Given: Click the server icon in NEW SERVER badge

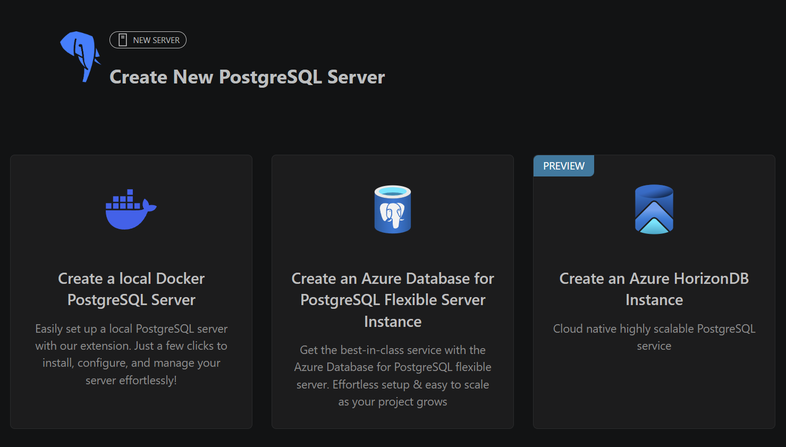Looking at the screenshot, I should [123, 40].
